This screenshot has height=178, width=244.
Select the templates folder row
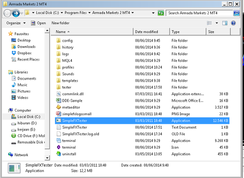tap(142, 80)
